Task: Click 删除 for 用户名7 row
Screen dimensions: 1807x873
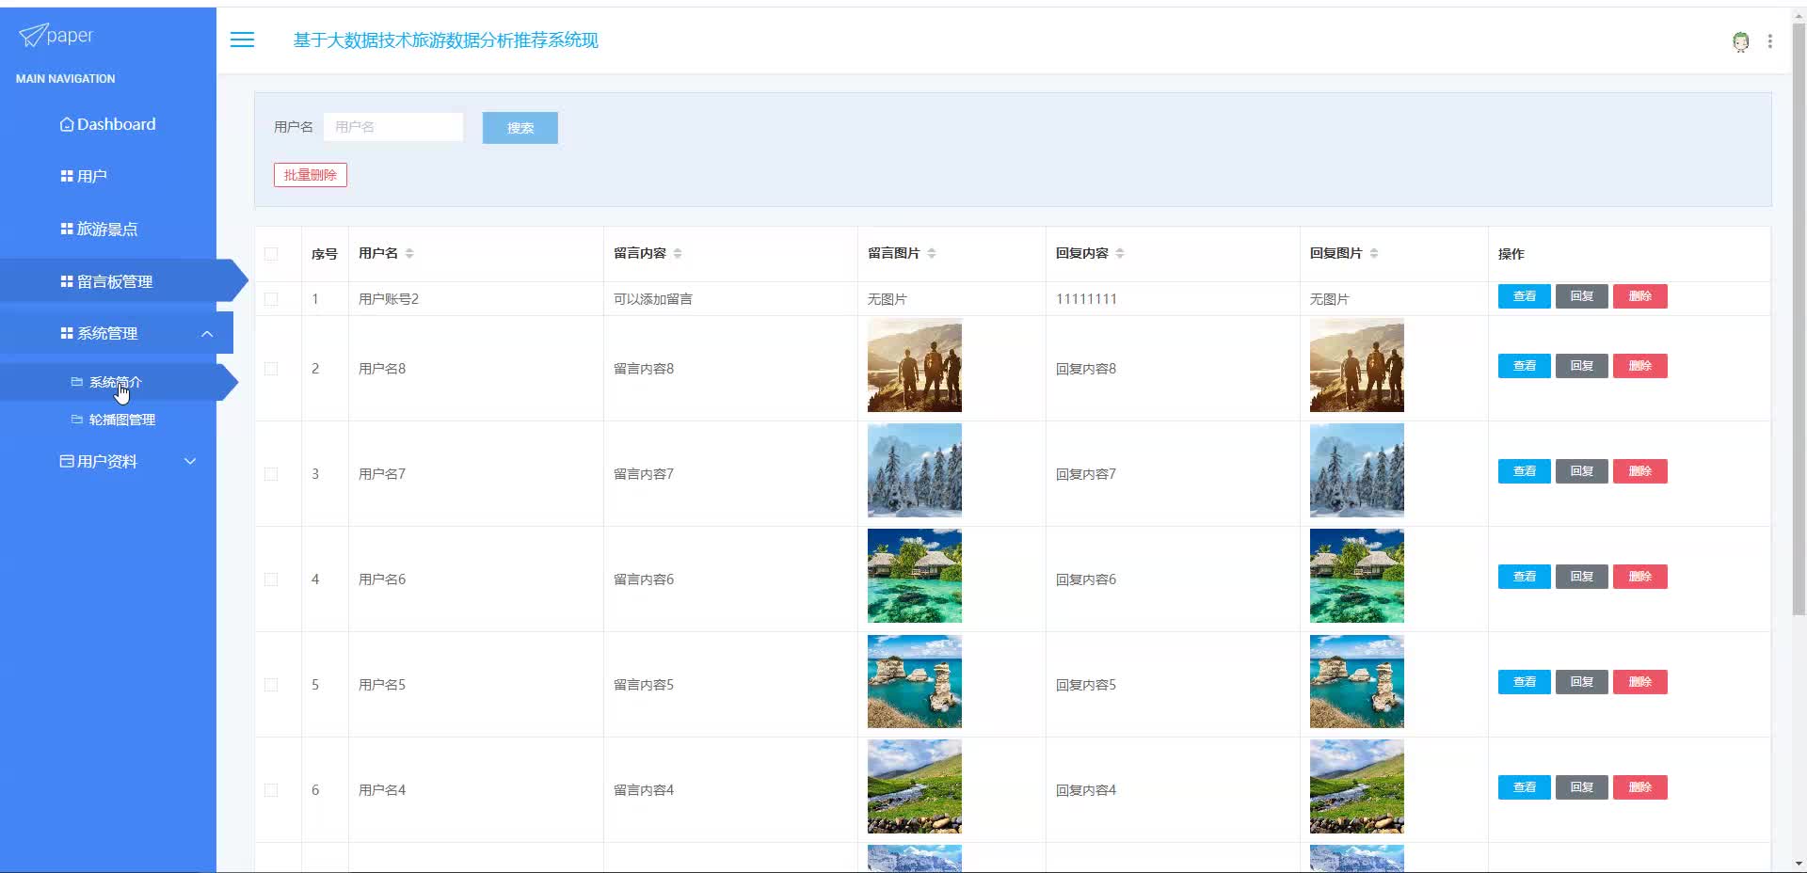Action: [1640, 471]
